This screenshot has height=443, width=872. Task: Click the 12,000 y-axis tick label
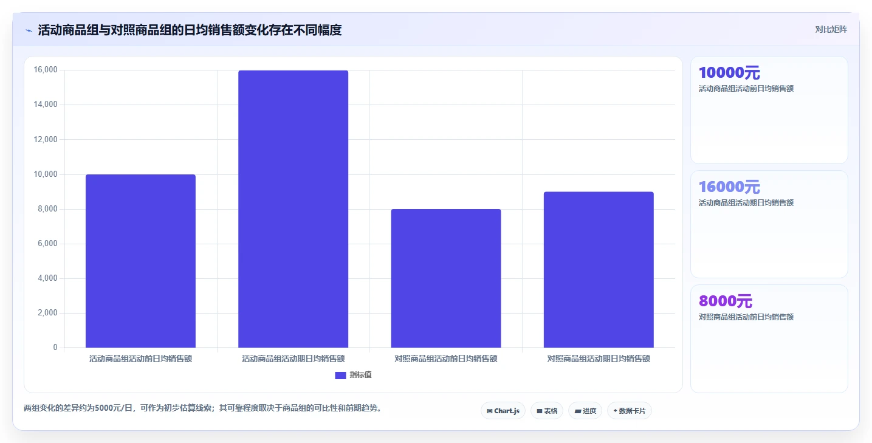(x=46, y=139)
